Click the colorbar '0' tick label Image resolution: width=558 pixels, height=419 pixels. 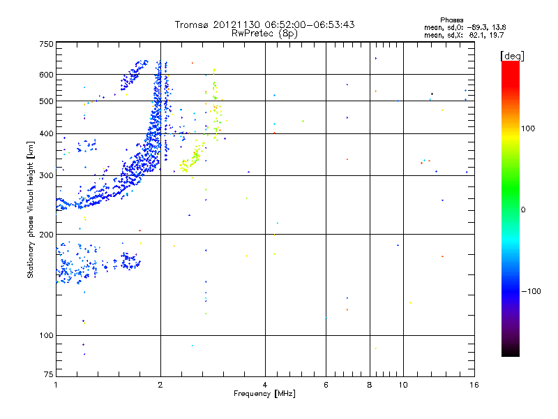click(x=523, y=210)
